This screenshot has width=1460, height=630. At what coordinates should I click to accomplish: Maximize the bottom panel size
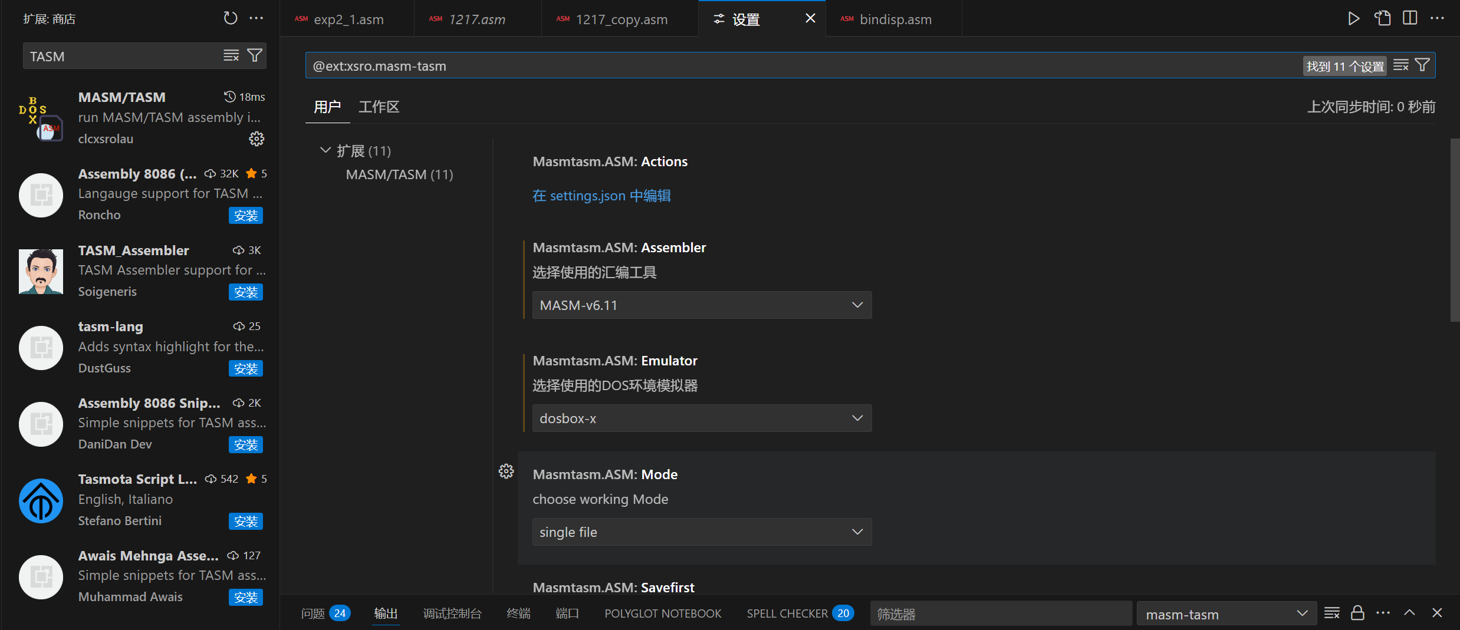(x=1409, y=613)
